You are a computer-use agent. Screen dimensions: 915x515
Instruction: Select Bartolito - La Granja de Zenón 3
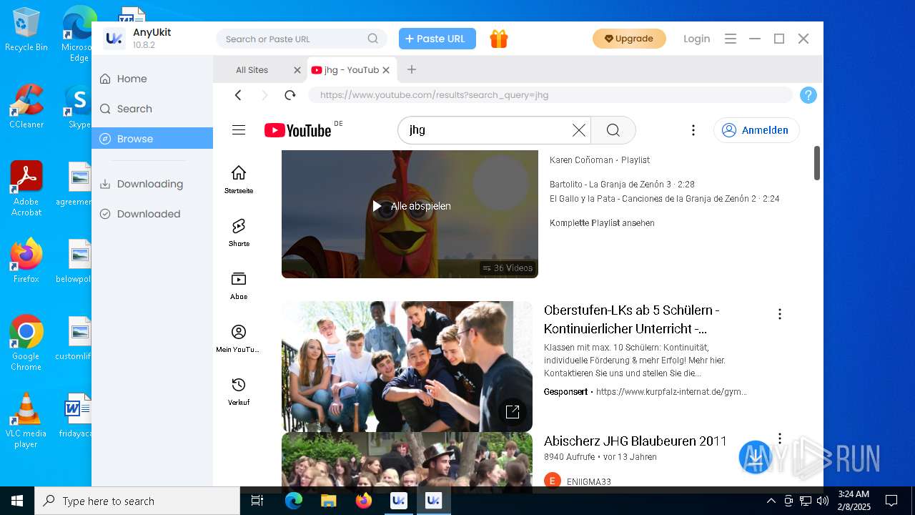click(622, 184)
